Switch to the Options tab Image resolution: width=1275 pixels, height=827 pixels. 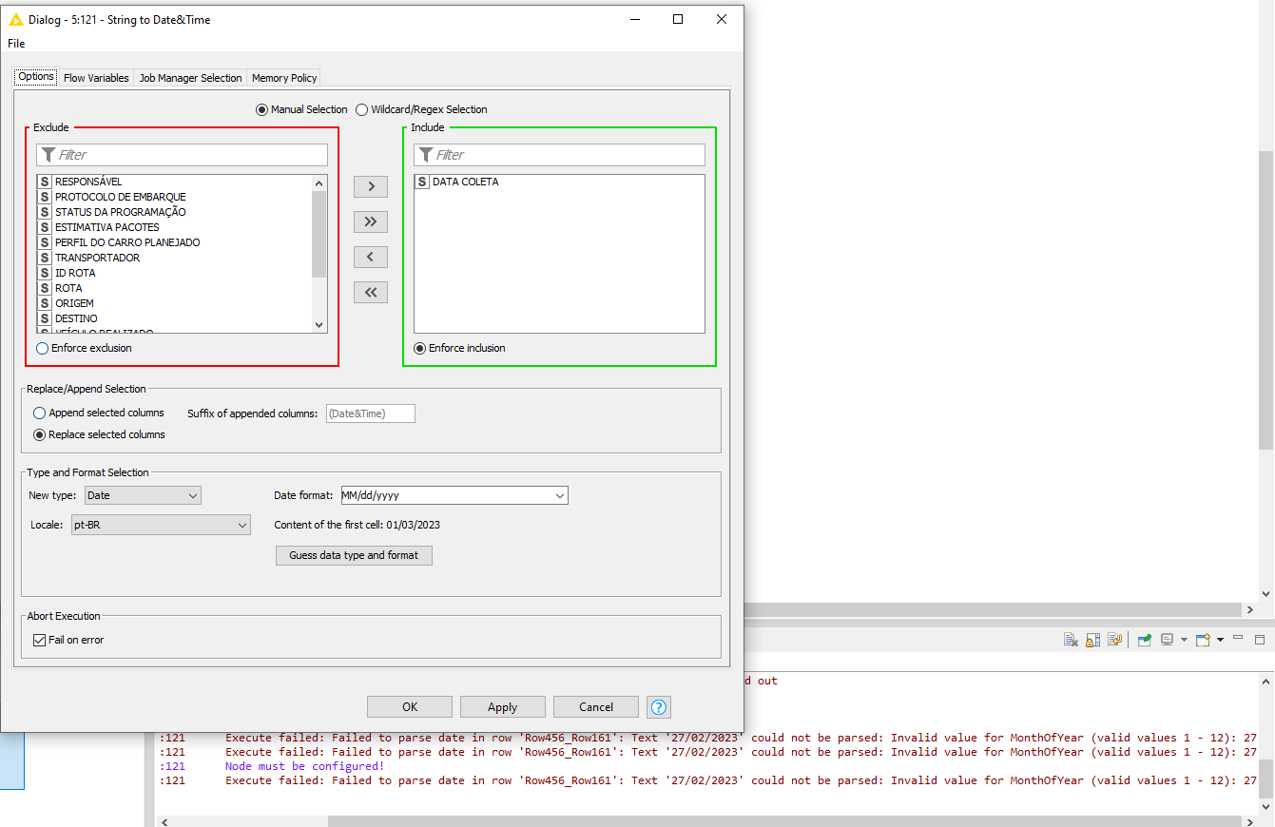(x=36, y=77)
